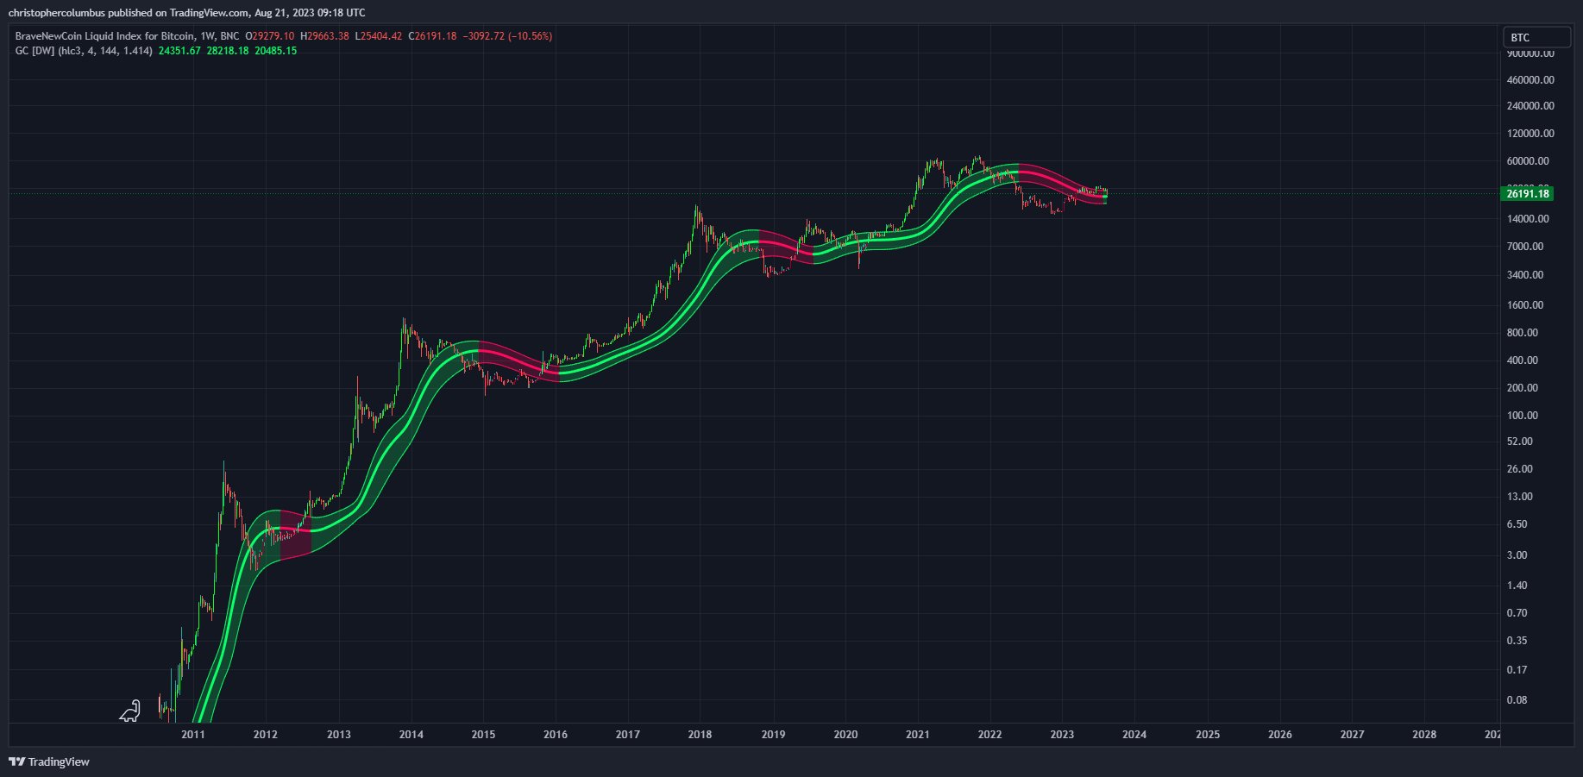
Task: Click the 2019 label on time axis
Action: tap(773, 735)
